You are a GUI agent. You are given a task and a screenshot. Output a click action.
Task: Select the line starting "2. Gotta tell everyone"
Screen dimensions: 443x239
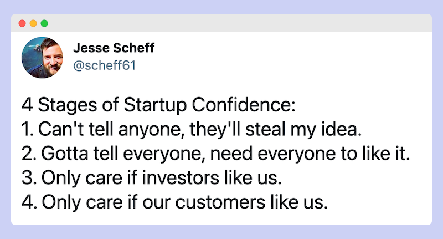pyautogui.click(x=216, y=154)
